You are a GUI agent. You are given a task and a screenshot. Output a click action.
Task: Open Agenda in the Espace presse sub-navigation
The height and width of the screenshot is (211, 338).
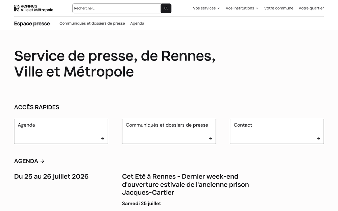pos(137,23)
